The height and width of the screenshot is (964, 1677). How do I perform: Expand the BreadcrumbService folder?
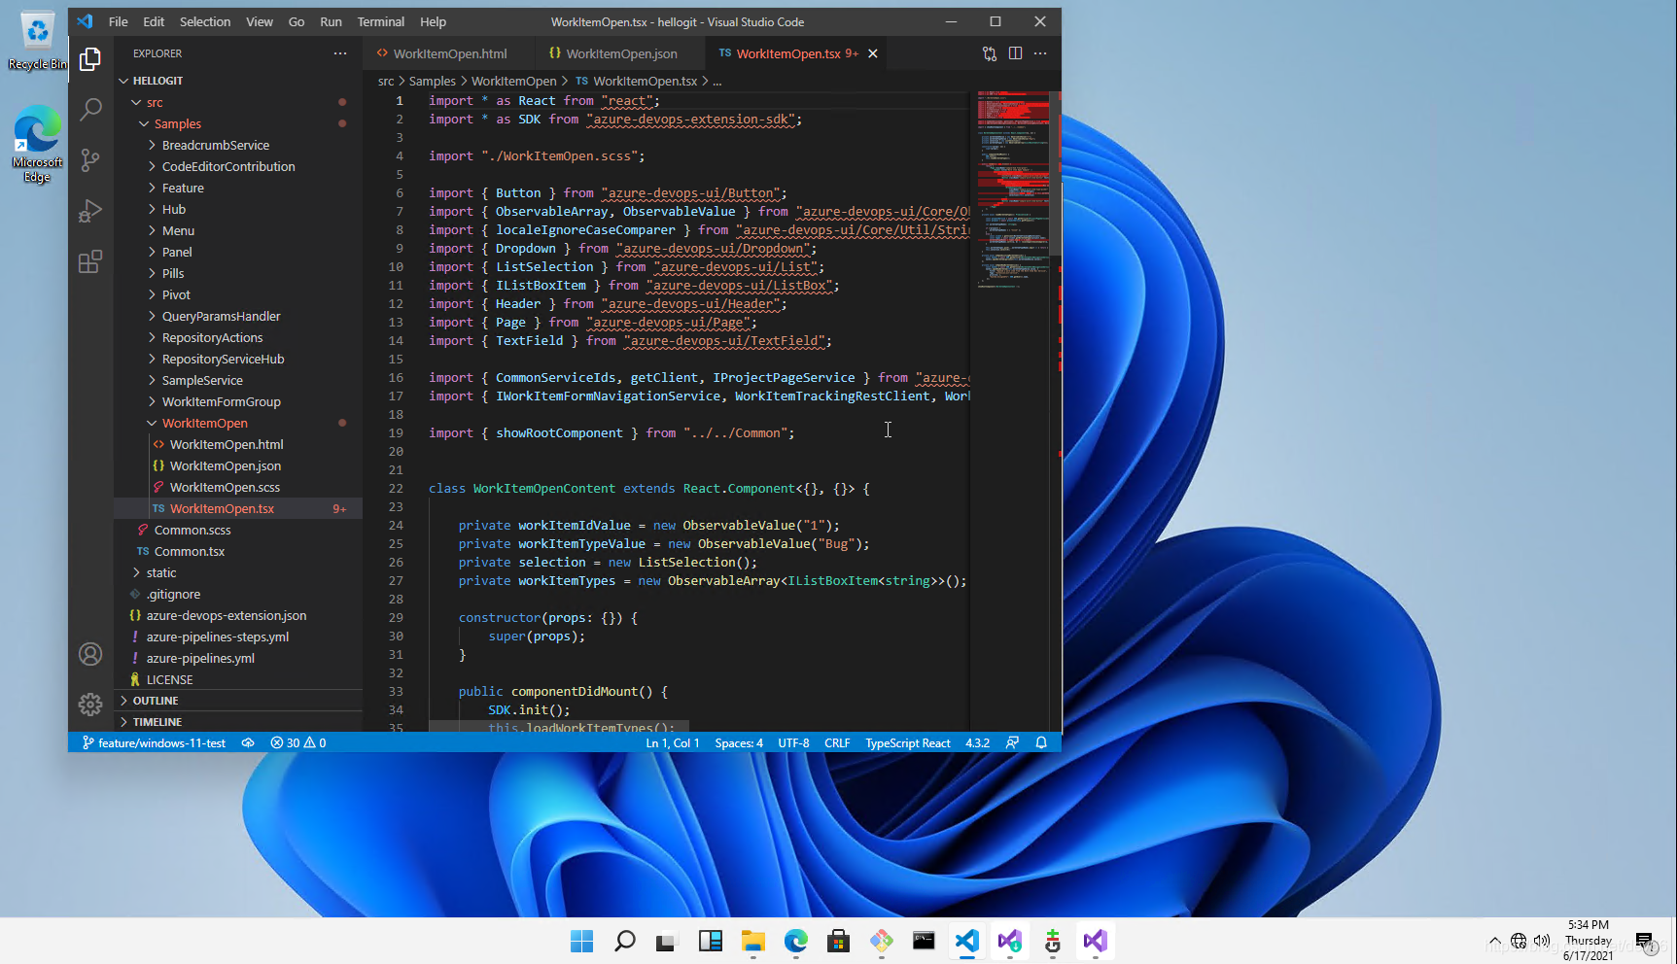[238, 145]
